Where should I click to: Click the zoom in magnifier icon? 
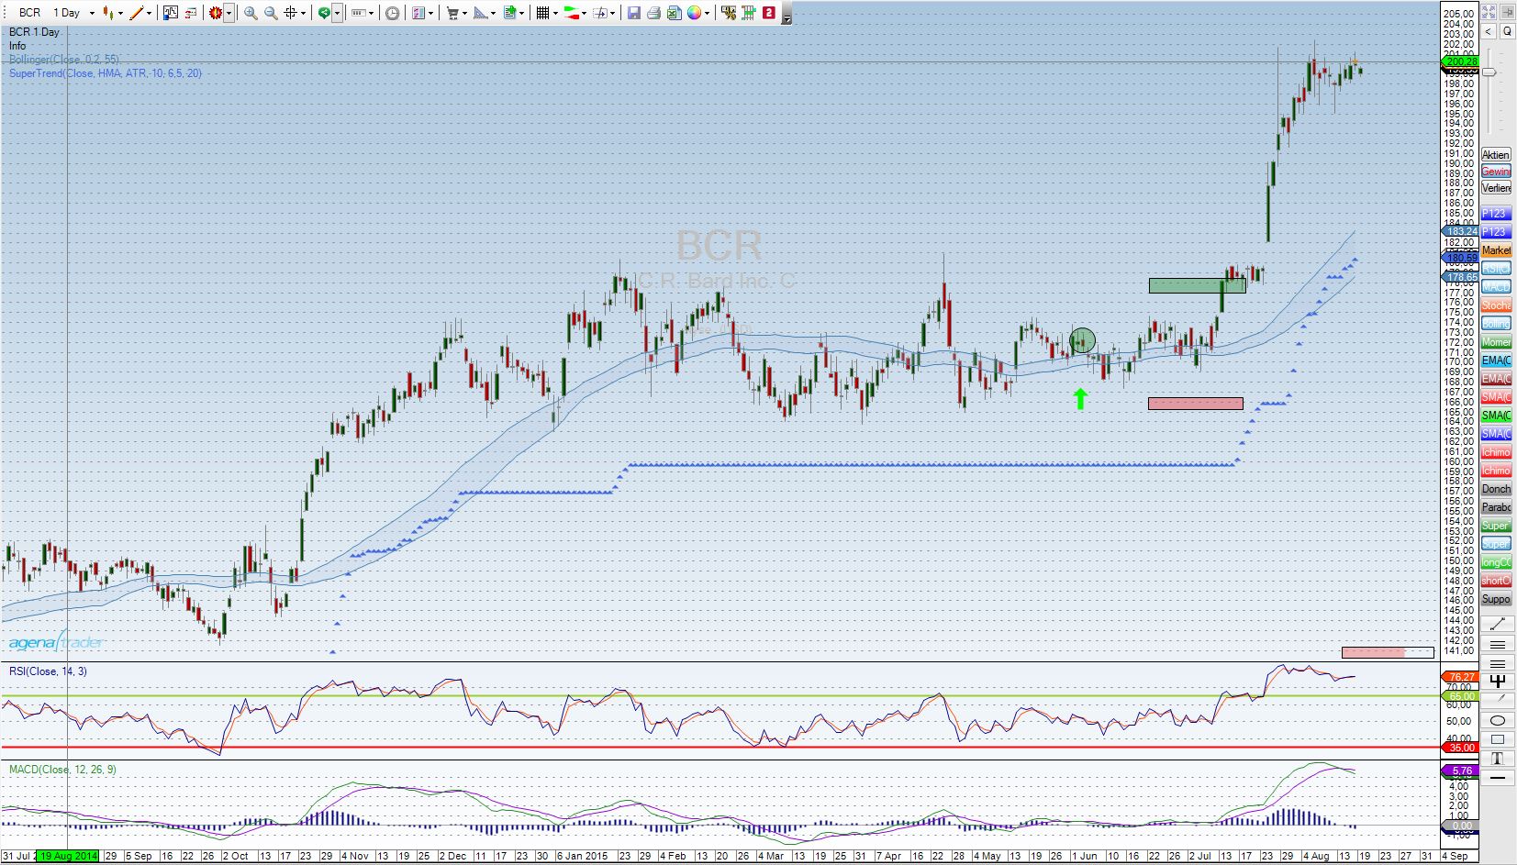click(x=250, y=13)
